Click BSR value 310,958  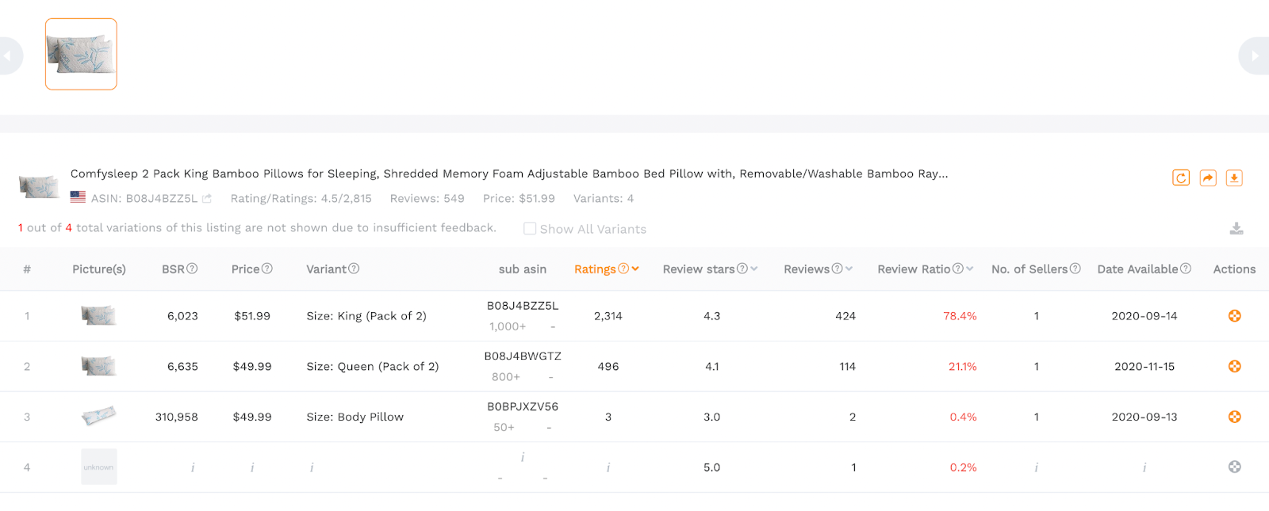(x=177, y=417)
